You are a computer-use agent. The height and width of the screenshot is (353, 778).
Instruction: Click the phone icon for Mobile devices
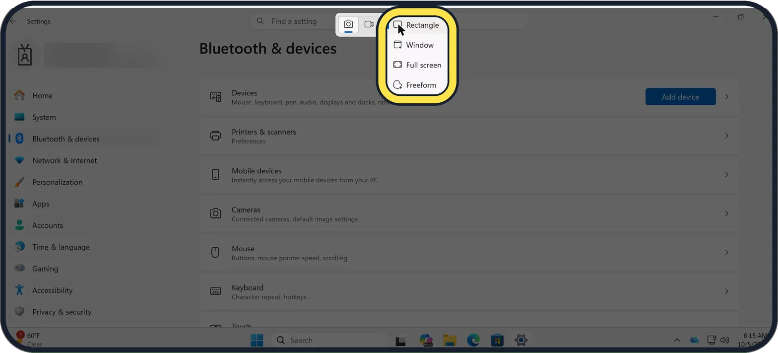pyautogui.click(x=215, y=175)
